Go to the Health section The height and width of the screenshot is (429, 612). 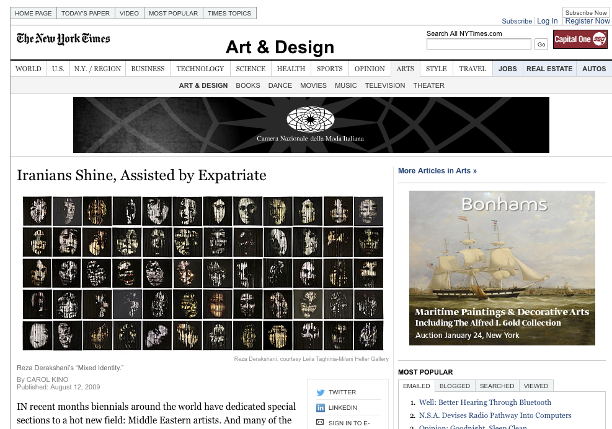pos(291,69)
